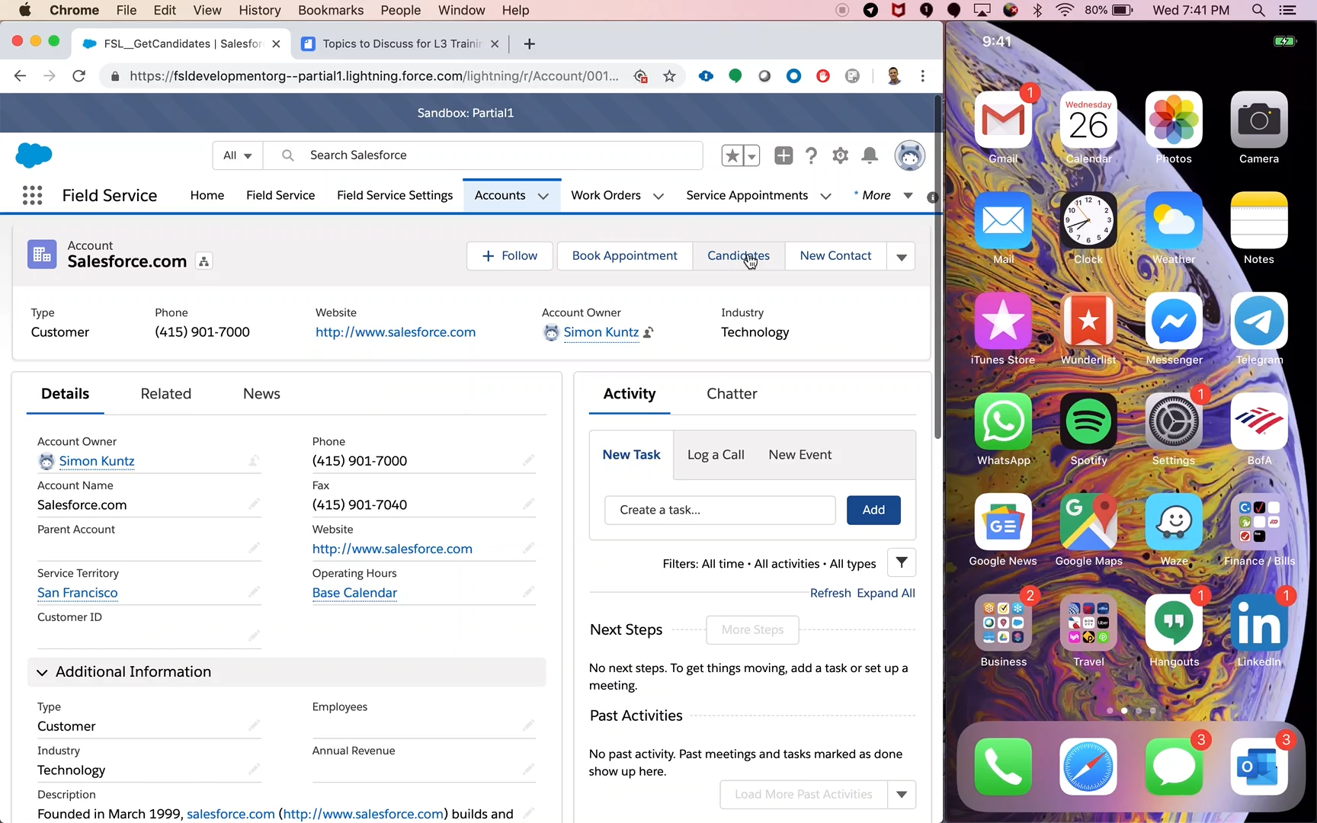
Task: Click the Create a task input field
Action: 719,511
